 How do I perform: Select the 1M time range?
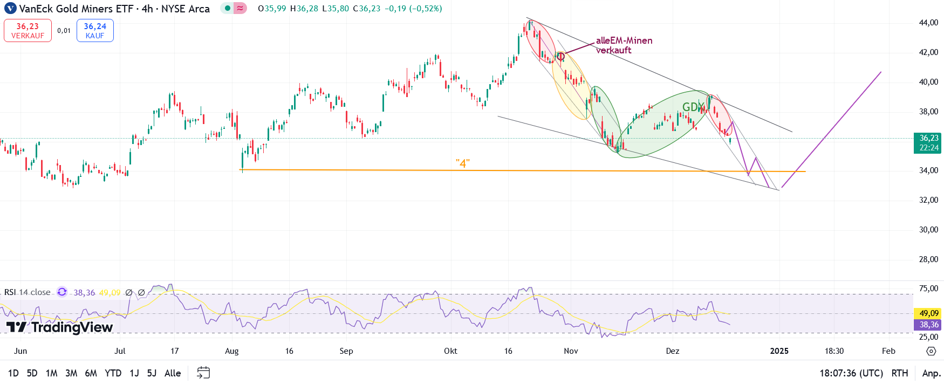(52, 373)
